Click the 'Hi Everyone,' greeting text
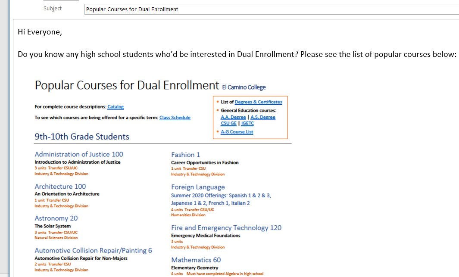The height and width of the screenshot is (277, 459). pyautogui.click(x=40, y=32)
